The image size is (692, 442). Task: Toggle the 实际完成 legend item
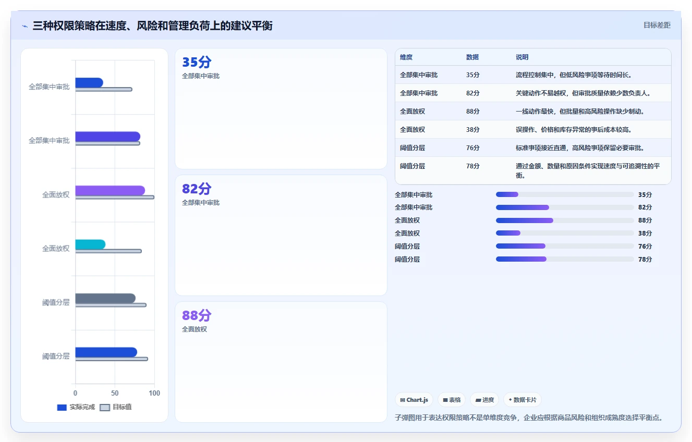[76, 407]
